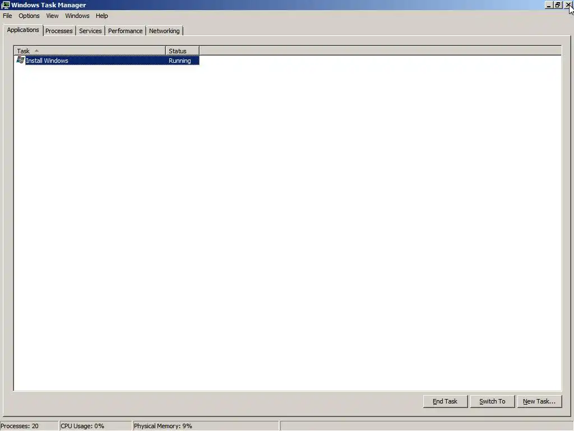Click the New Task... button
574x431 pixels.
(539, 401)
